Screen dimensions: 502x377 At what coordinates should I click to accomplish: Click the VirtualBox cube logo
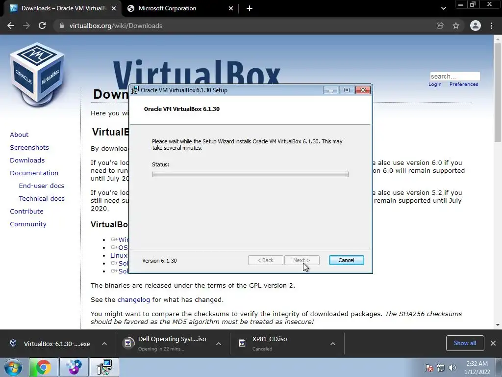point(37,75)
